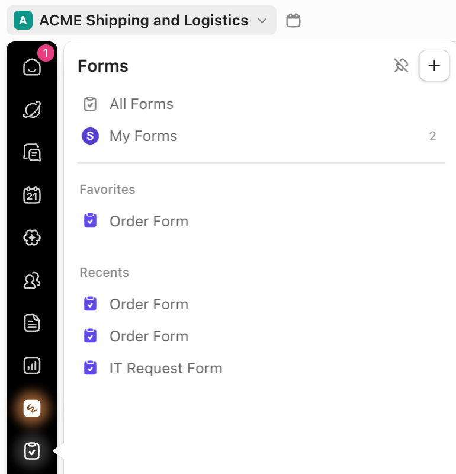Open My Forms showing 2 items
Image resolution: width=456 pixels, height=474 pixels.
coord(143,136)
